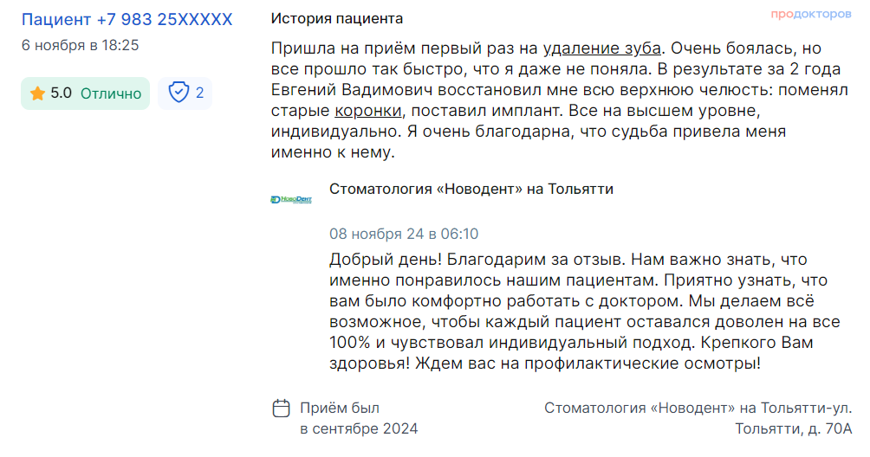This screenshot has width=870, height=457.
Task: Open patient profile link +7 983 25XXXXX
Action: pos(127,19)
